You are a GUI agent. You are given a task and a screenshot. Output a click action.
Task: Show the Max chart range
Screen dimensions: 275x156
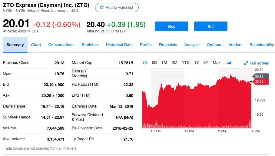pyautogui.click(x=217, y=63)
